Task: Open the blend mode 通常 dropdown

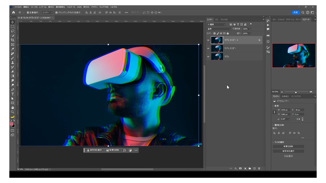Action: (218, 29)
